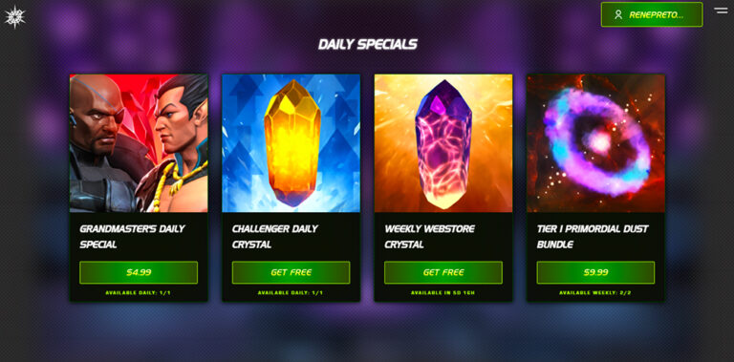Image resolution: width=734 pixels, height=362 pixels.
Task: Click the yellow Challenger crystal image
Action: [291, 143]
